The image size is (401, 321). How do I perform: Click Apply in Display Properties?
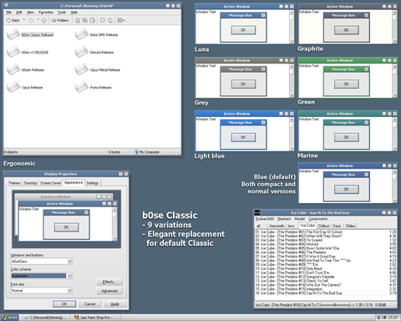click(x=115, y=303)
